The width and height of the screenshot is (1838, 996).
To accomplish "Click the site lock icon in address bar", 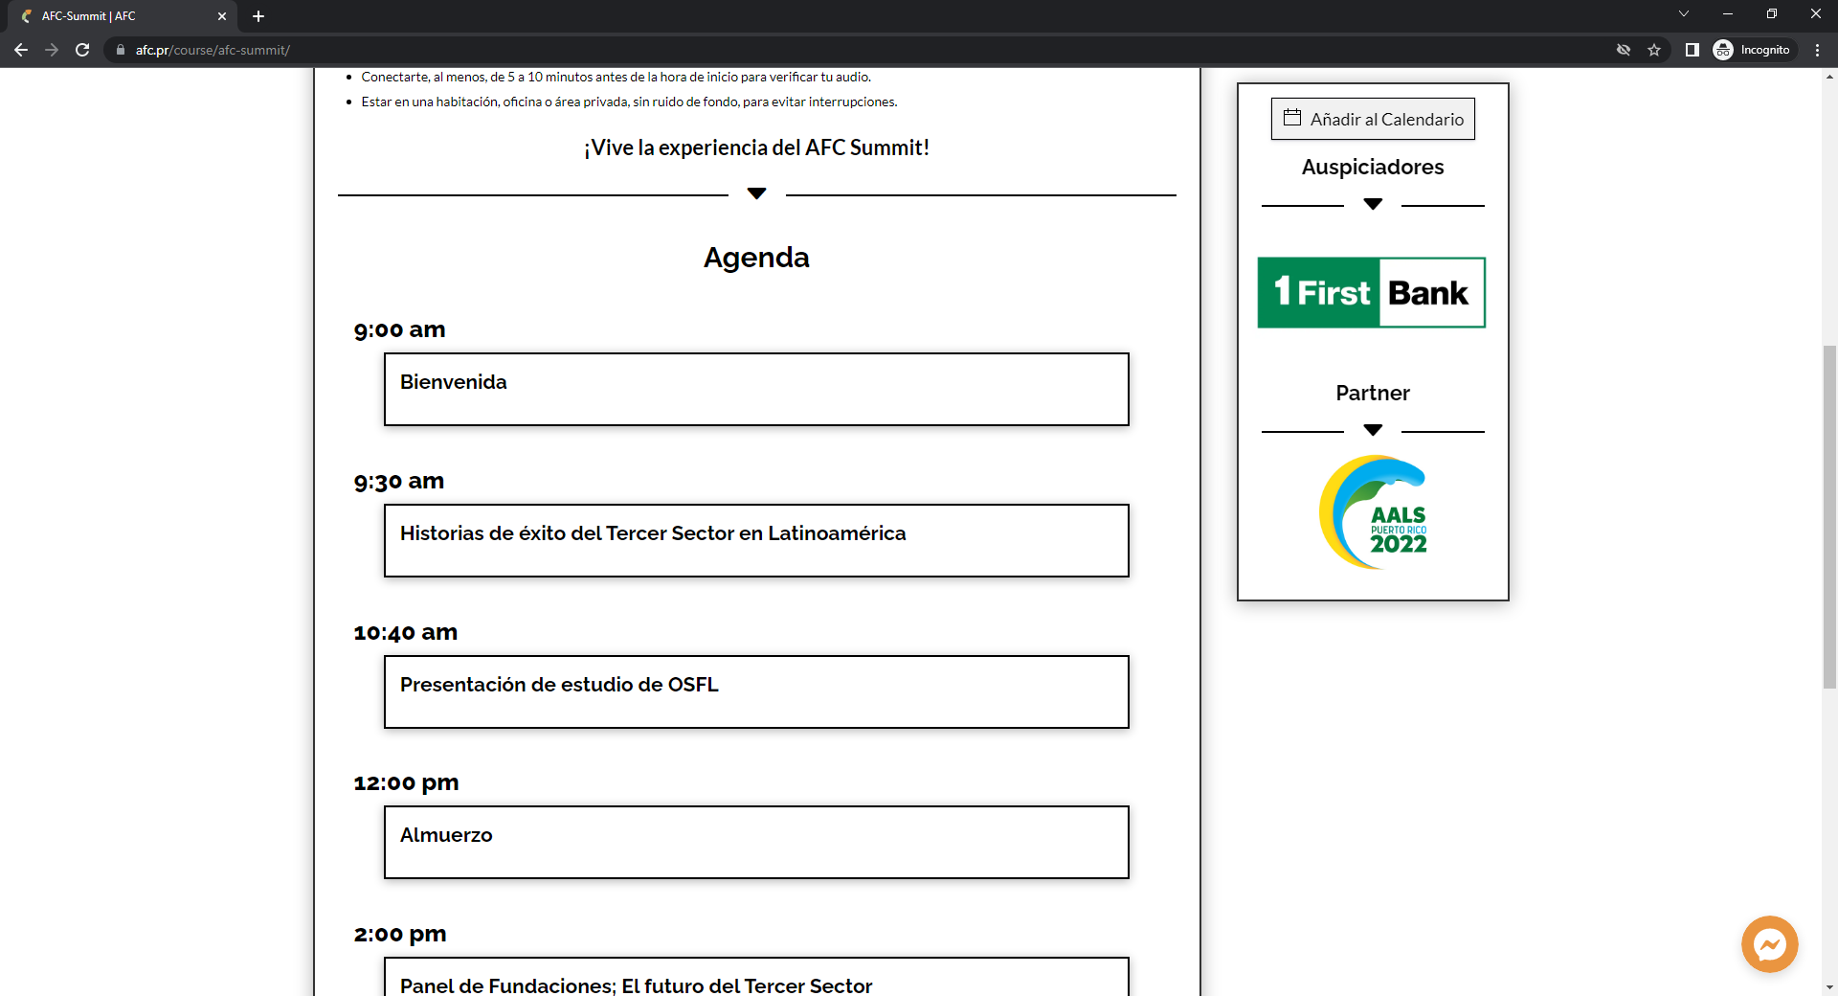I will coord(121,50).
